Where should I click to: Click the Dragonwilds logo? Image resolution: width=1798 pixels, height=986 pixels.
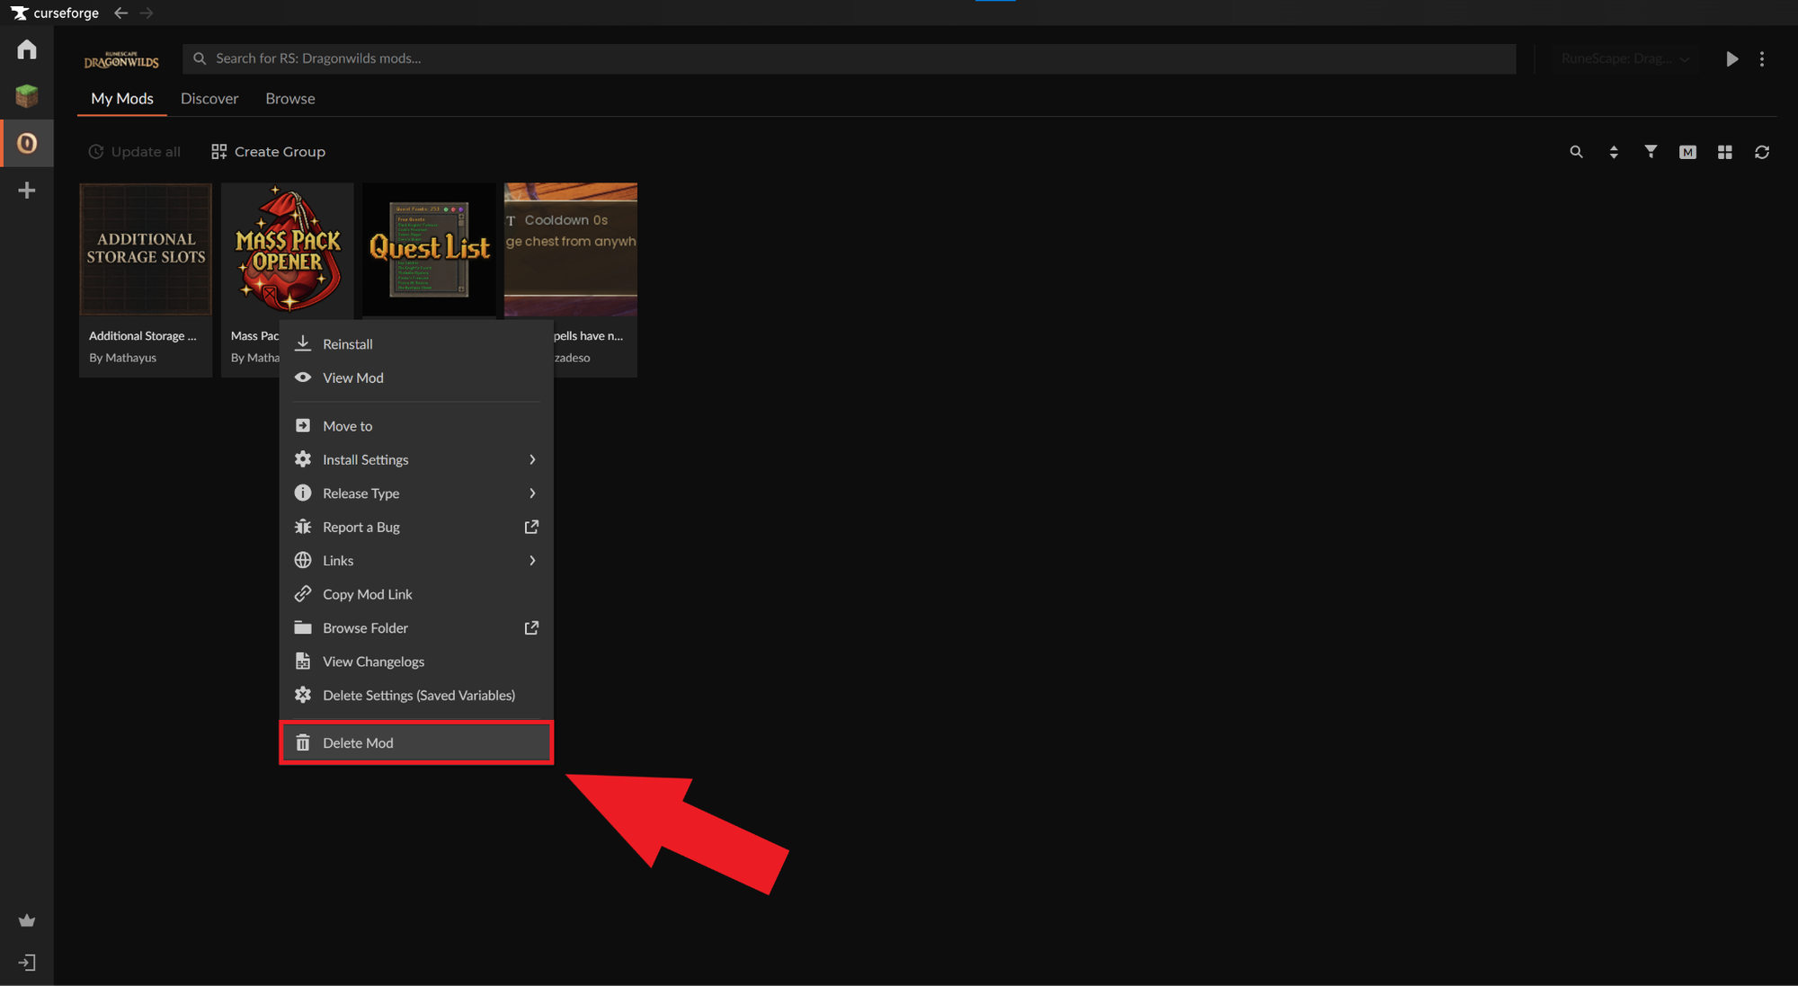[121, 59]
